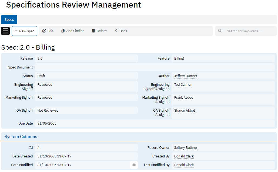Click the Due Date value 31/05/2005

coord(47,123)
